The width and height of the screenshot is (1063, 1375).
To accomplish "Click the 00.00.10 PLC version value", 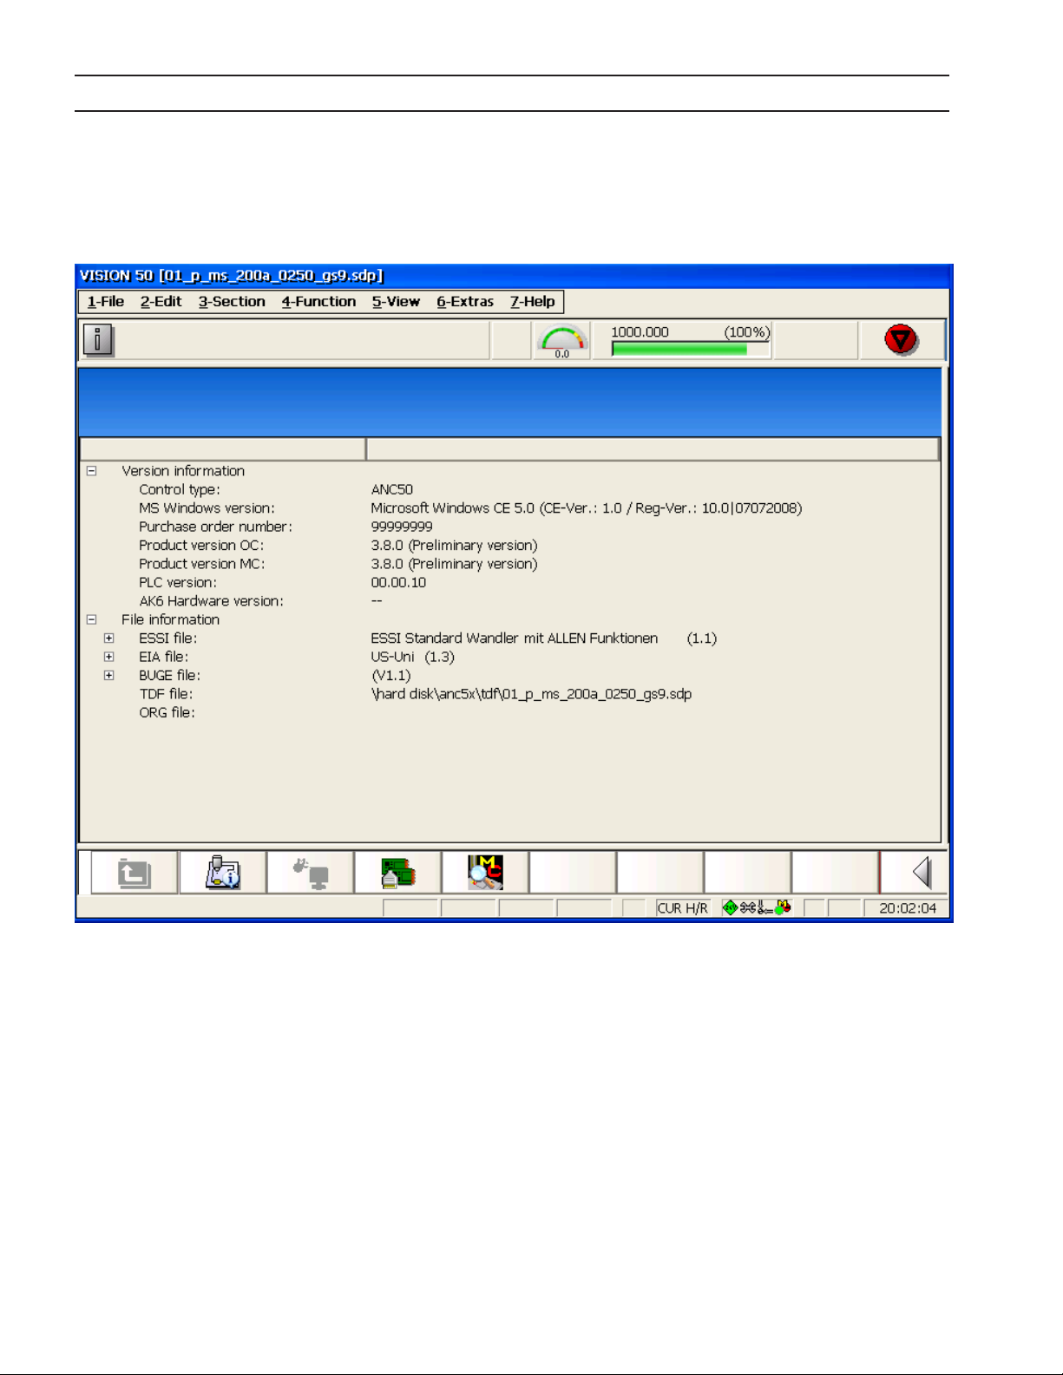I will coord(398,583).
